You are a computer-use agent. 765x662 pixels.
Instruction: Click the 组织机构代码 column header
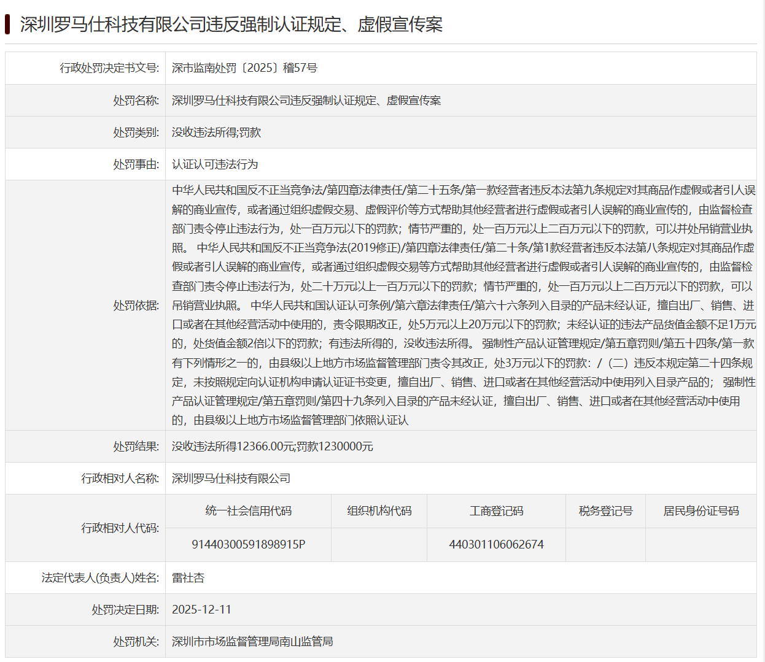pos(379,511)
